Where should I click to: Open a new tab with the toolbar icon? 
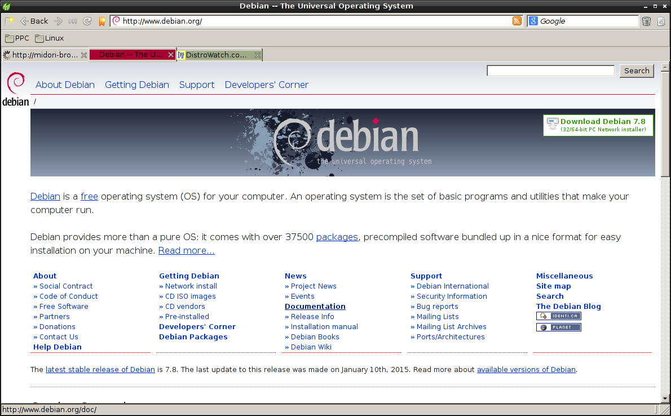tap(10, 21)
